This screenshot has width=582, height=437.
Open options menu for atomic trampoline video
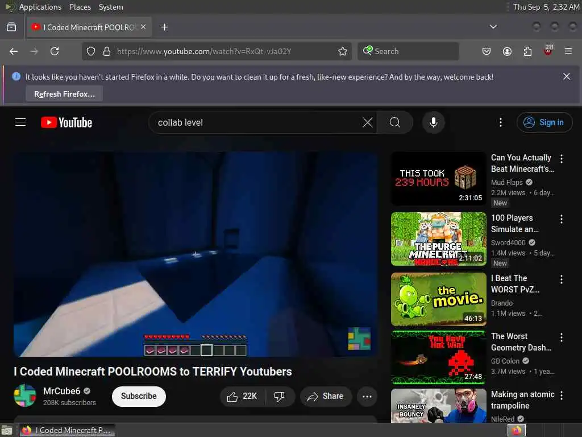(x=561, y=395)
